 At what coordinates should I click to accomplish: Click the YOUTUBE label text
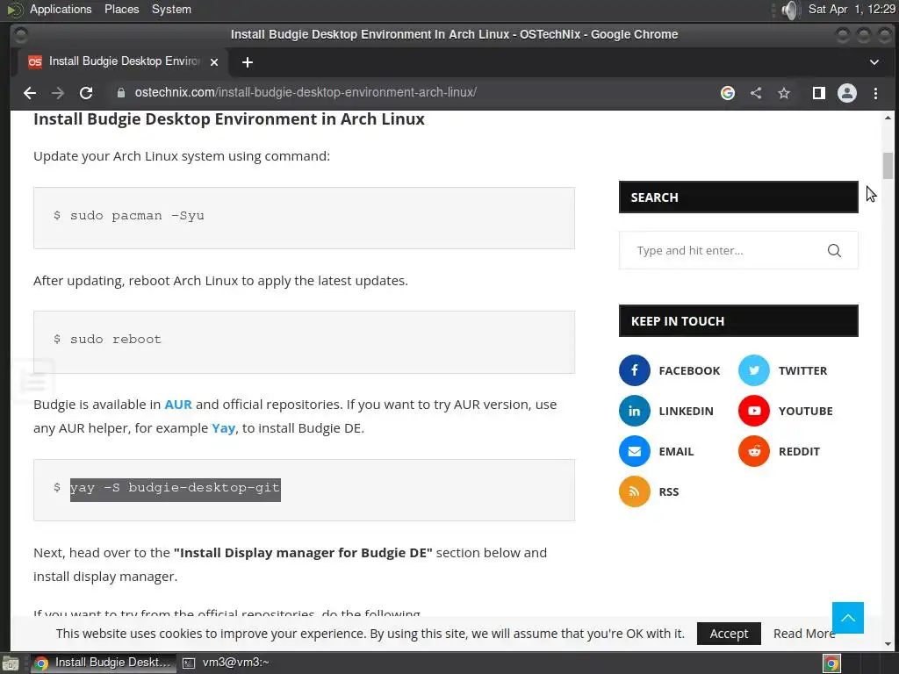[806, 411]
